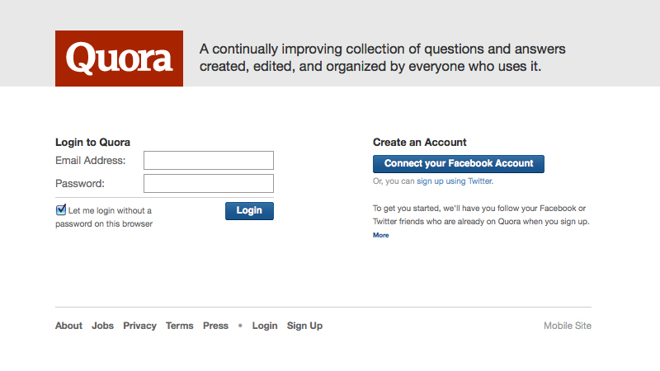This screenshot has height=371, width=660.
Task: Switch to the Mobile Site
Action: tap(568, 326)
